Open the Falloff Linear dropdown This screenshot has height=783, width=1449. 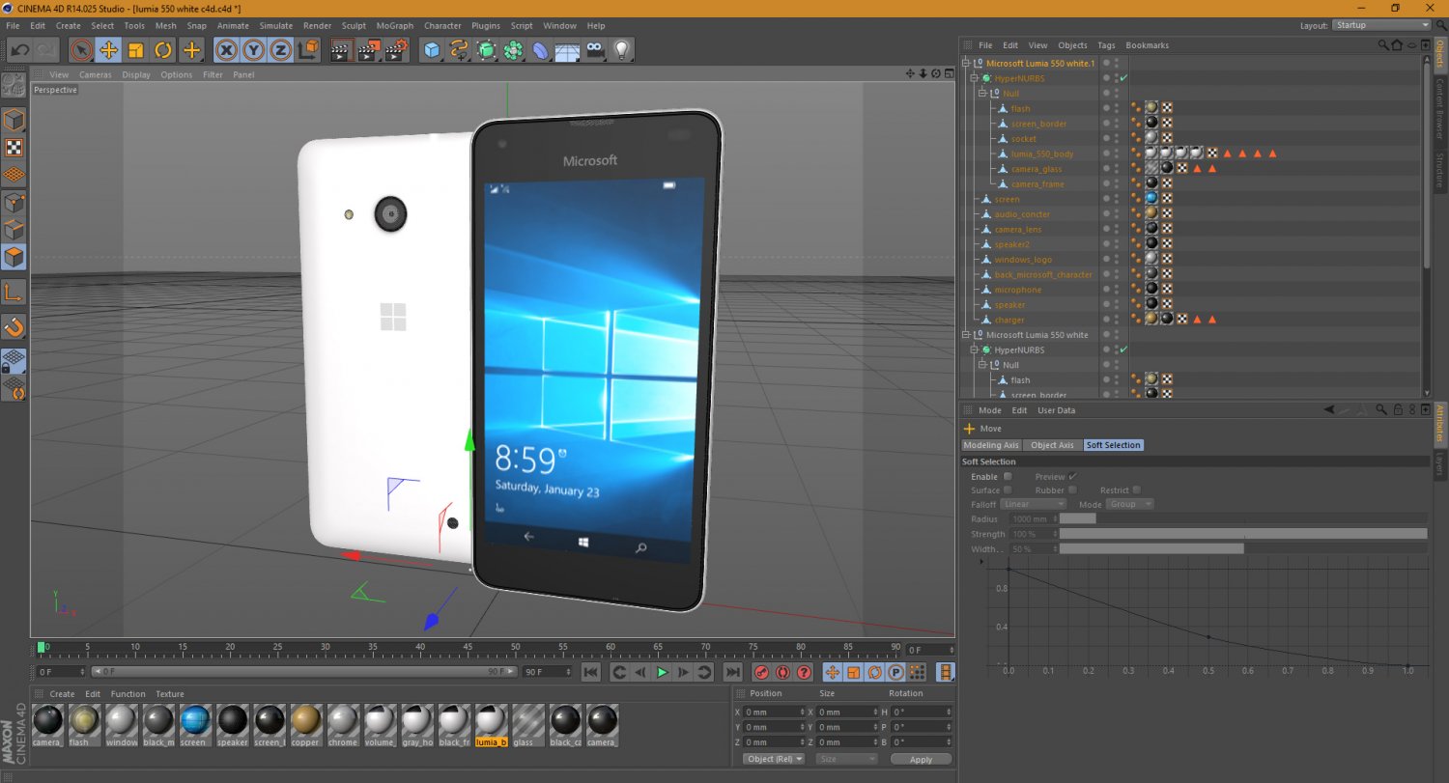(x=1033, y=504)
